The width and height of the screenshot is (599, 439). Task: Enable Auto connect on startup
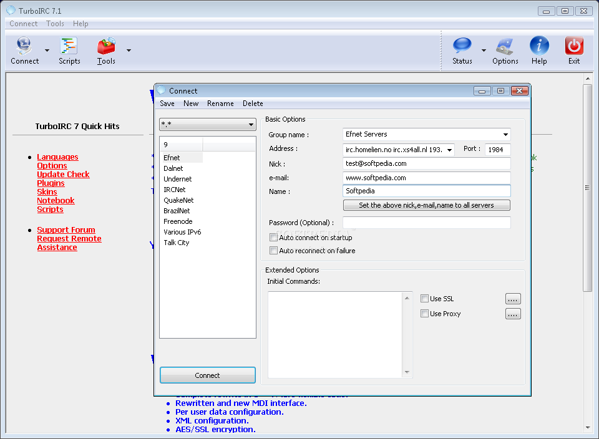tap(273, 238)
